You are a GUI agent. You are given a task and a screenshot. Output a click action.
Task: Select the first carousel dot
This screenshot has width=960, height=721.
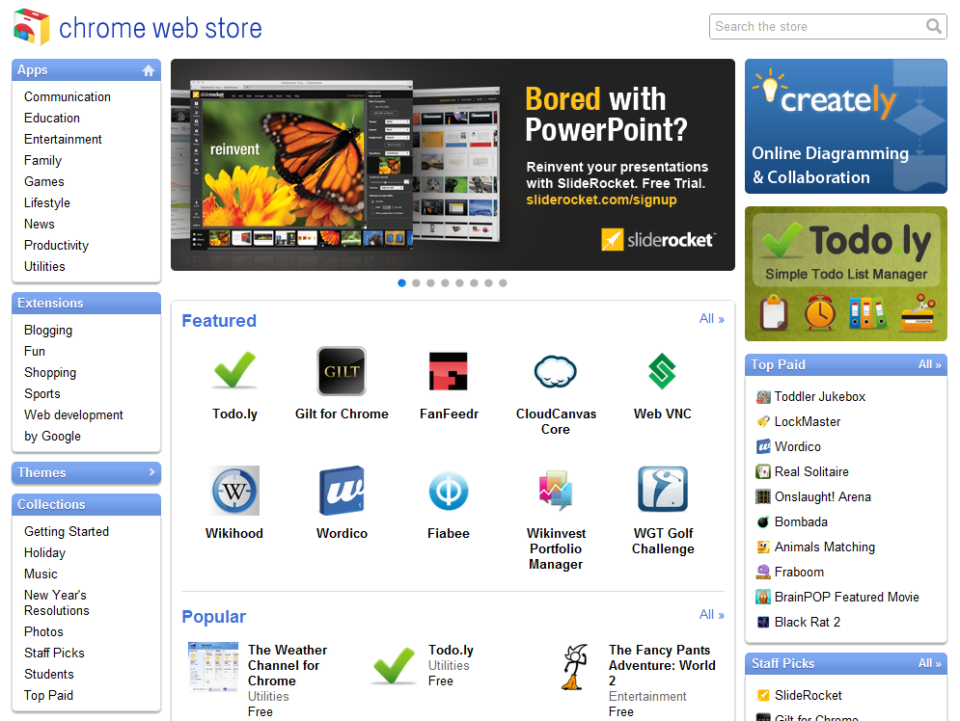pos(401,283)
